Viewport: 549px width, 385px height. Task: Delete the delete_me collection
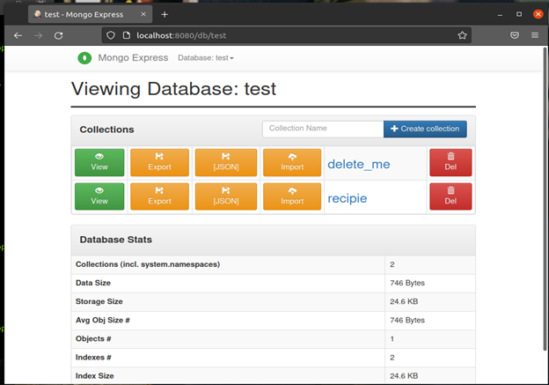tap(450, 162)
